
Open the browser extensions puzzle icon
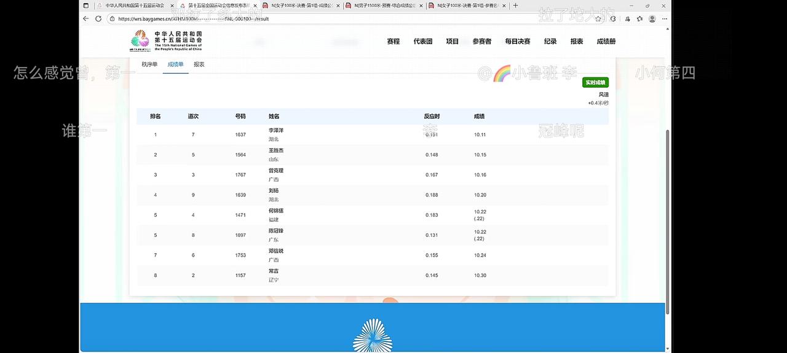pyautogui.click(x=613, y=18)
